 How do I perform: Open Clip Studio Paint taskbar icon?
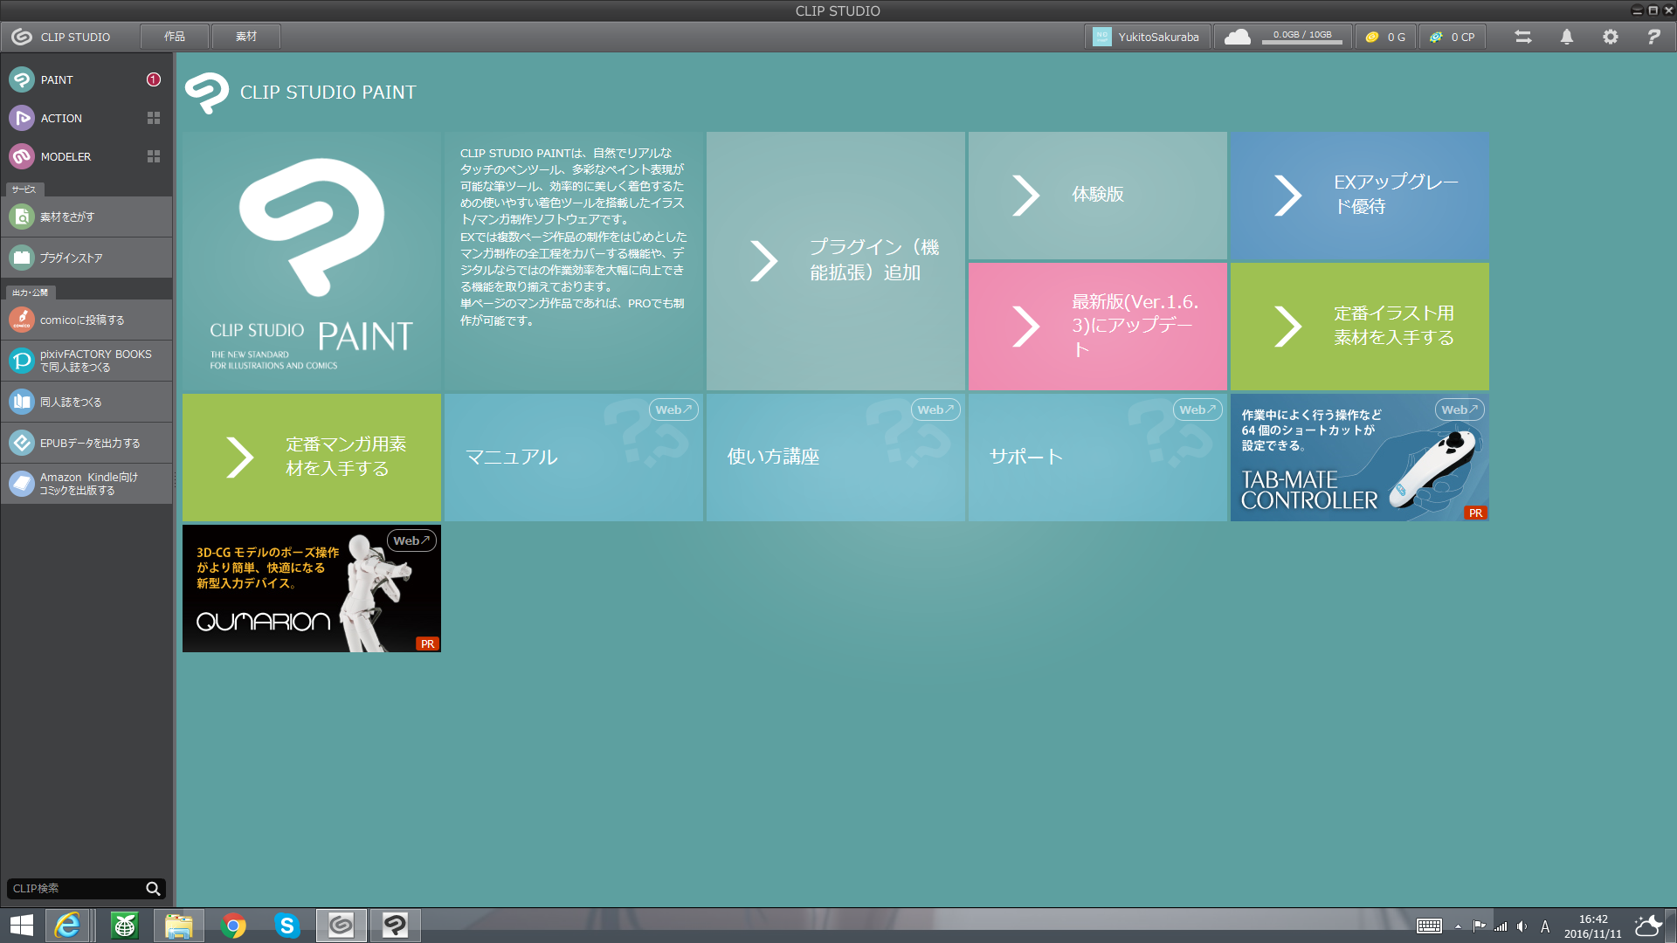pos(395,926)
